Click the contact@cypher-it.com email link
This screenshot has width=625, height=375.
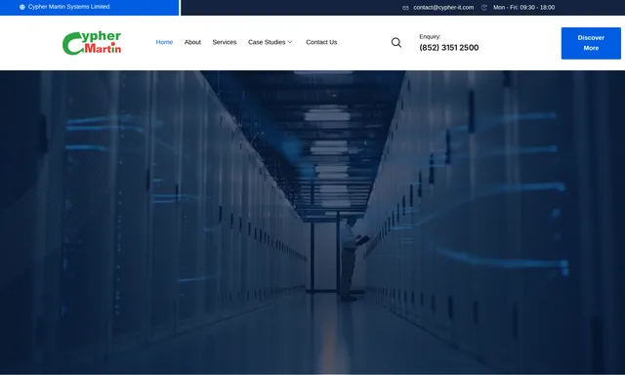[443, 7]
